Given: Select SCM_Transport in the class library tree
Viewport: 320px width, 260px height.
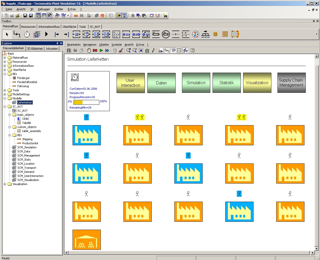Looking at the screenshot, I should click(27, 168).
